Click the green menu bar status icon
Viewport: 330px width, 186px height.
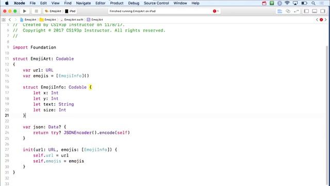[272, 3]
